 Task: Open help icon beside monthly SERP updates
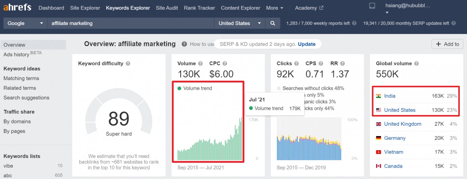tap(454, 23)
